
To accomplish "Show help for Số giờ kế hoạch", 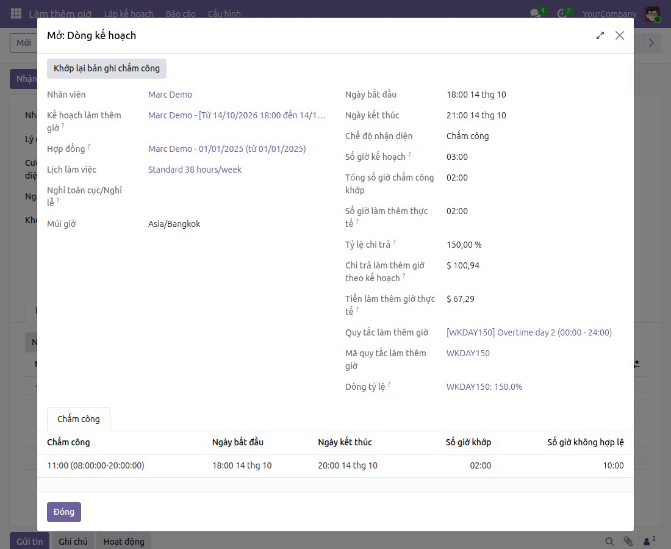I will (x=409, y=154).
